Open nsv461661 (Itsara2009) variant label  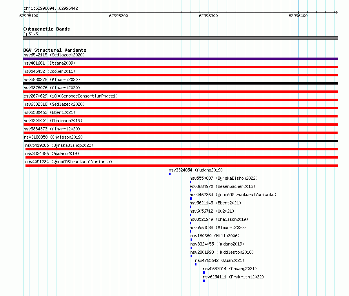tap(49, 63)
